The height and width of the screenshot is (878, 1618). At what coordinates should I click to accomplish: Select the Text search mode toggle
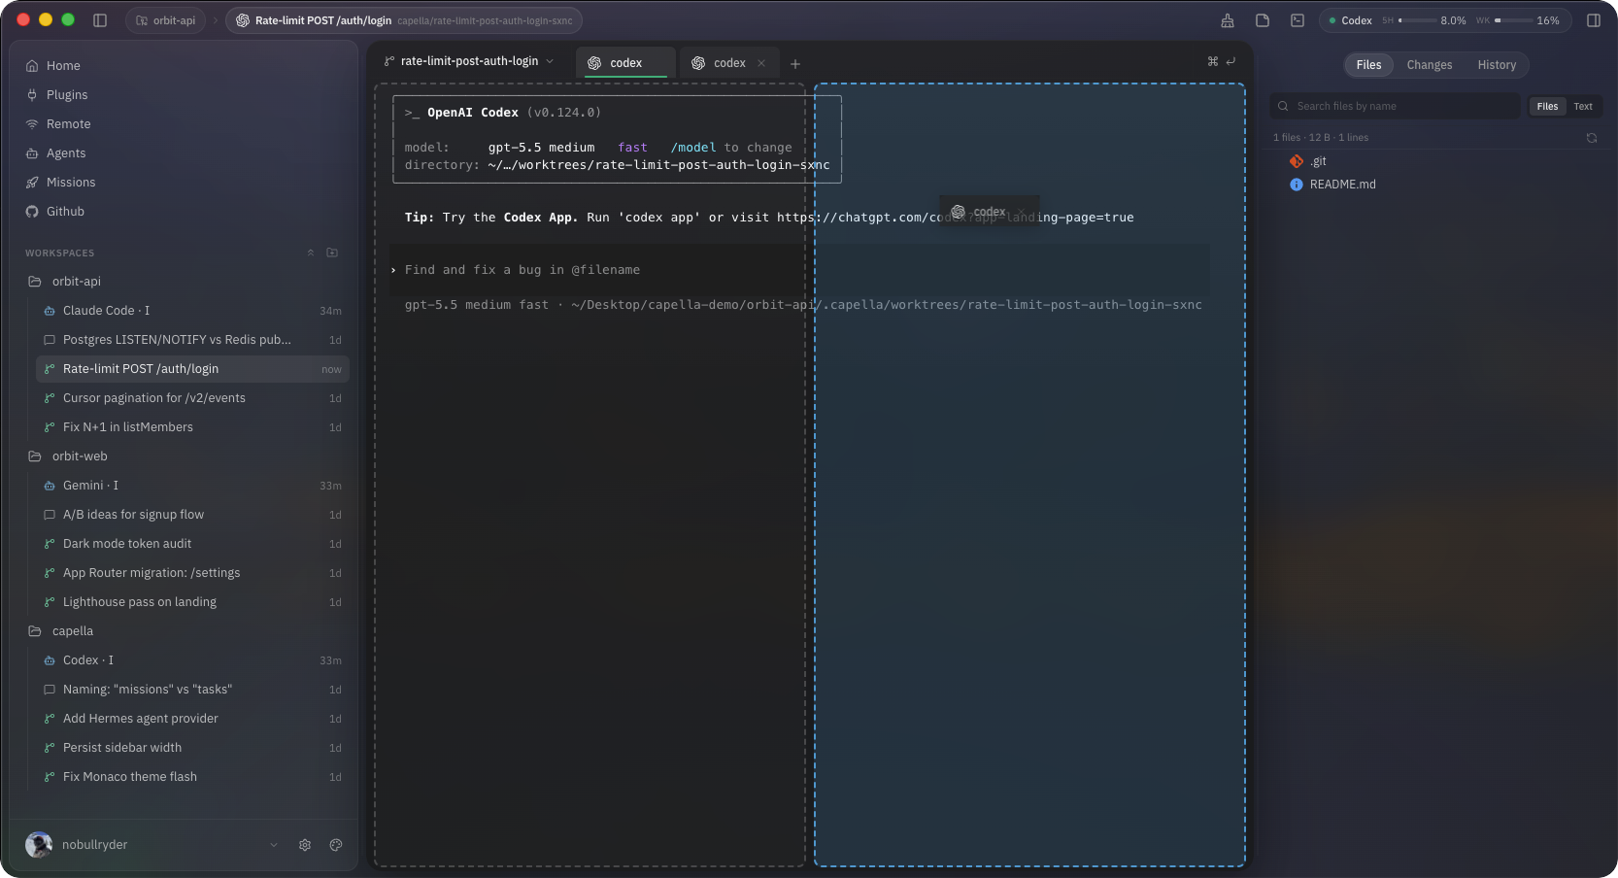(1583, 107)
